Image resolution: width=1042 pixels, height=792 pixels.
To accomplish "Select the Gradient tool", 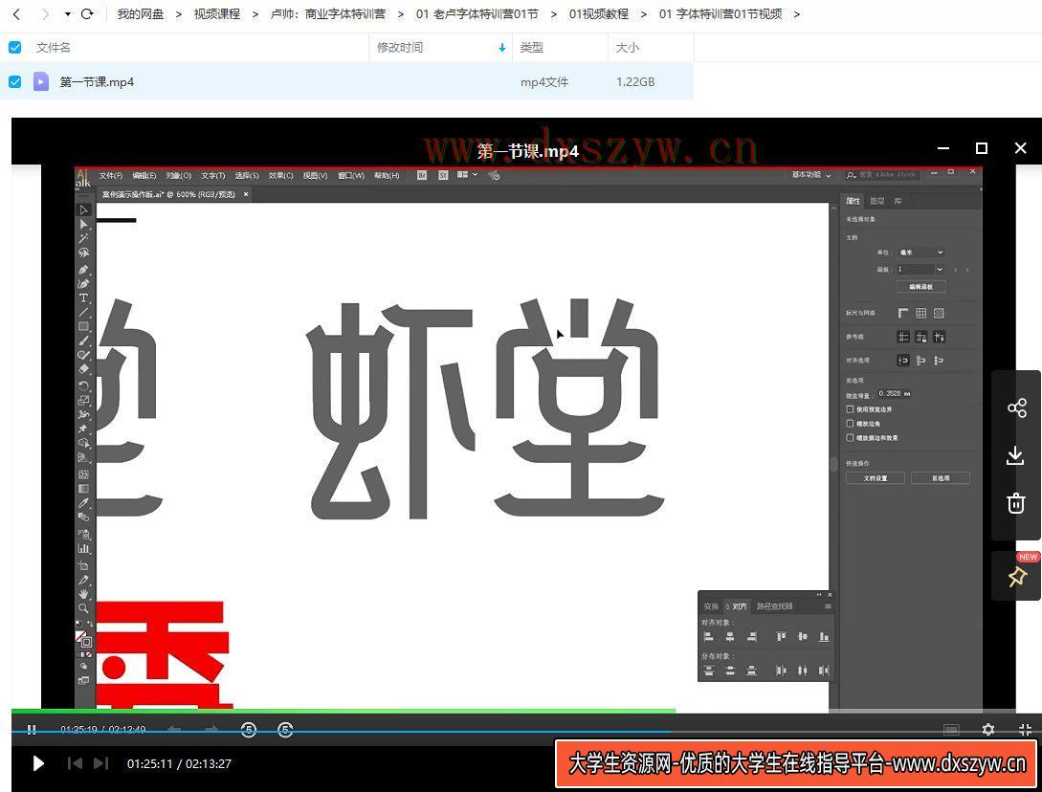I will click(84, 489).
